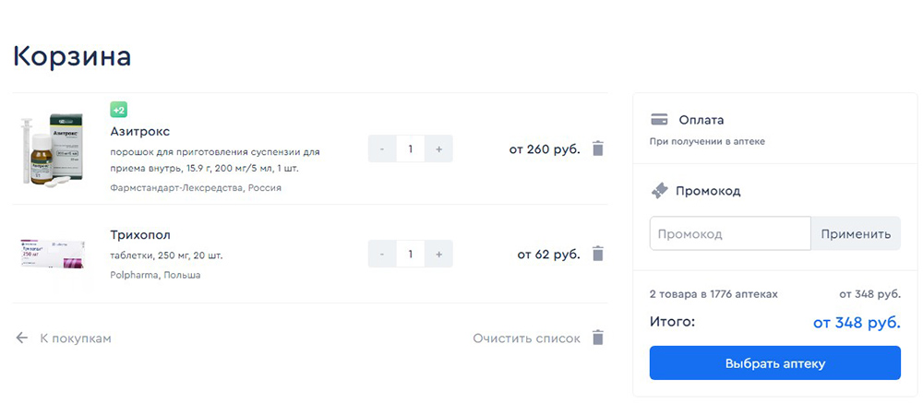This screenshot has width=923, height=415.
Task: Click the Трихопол product thumbnail image
Action: [x=53, y=254]
